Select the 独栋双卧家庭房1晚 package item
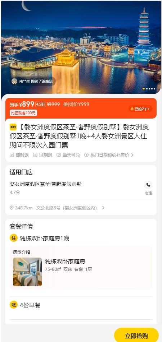The image size is (162, 342). pos(44,239)
